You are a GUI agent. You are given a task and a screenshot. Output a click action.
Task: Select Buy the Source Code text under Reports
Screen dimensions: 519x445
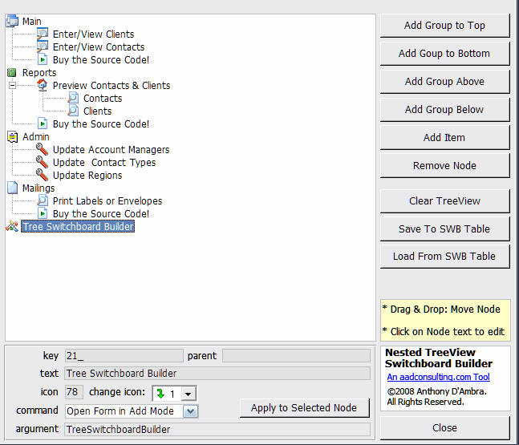coord(101,124)
